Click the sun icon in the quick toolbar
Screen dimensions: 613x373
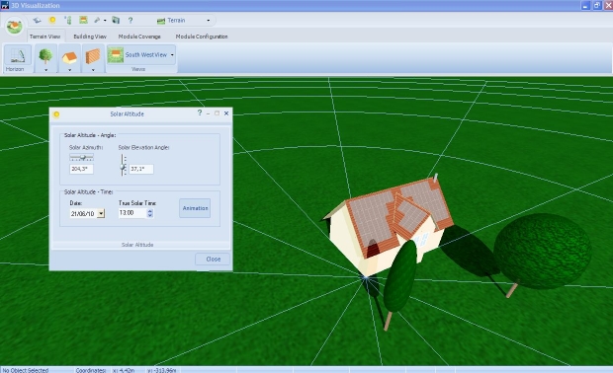point(52,20)
